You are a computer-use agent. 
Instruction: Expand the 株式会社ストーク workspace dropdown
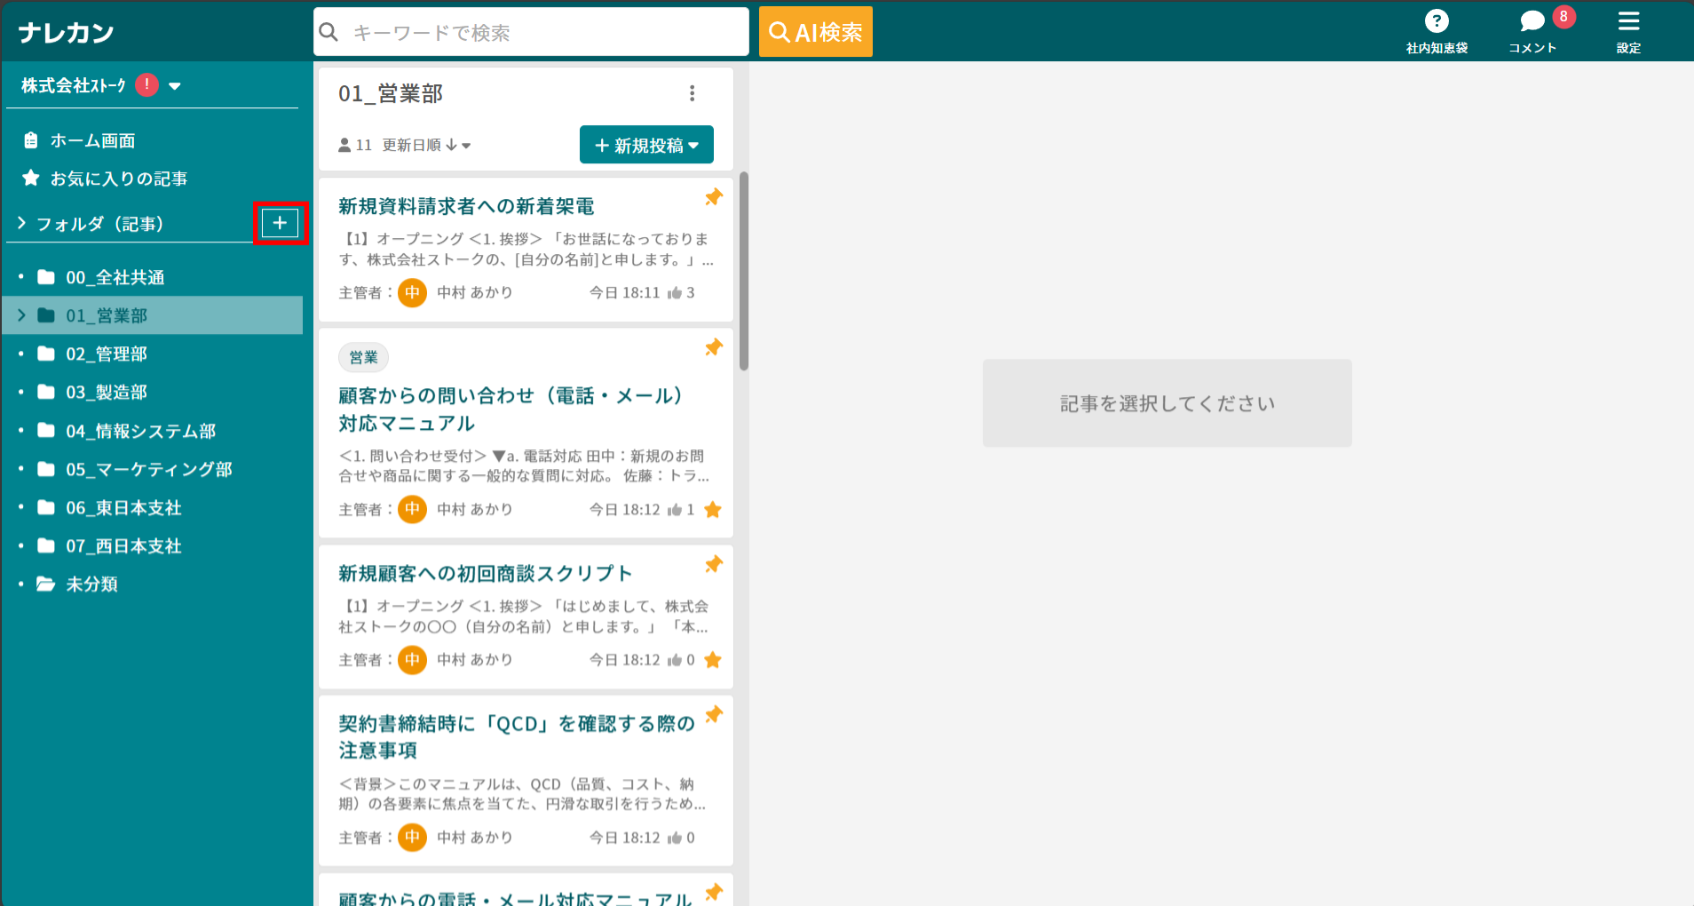[x=176, y=85]
